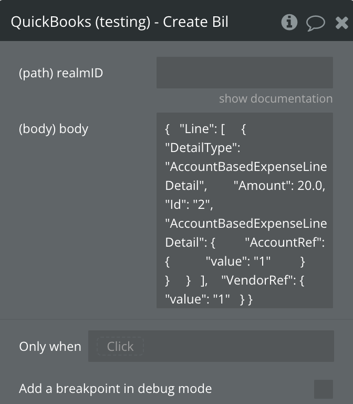This screenshot has width=353, height=404.
Task: Place cursor on "VendorRef" in body
Action: [x=259, y=280]
